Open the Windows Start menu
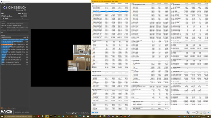211x118 pixels. [2, 116]
